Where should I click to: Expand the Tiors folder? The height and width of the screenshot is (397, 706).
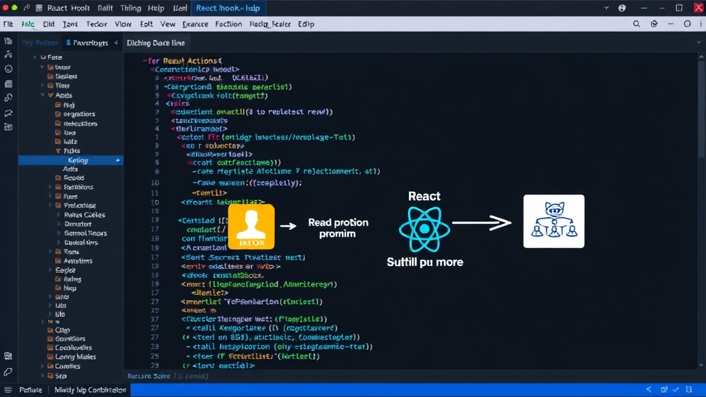tap(50, 252)
